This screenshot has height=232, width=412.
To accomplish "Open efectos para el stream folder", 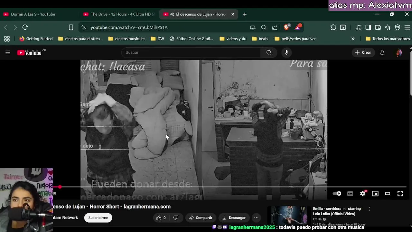I will point(80,39).
